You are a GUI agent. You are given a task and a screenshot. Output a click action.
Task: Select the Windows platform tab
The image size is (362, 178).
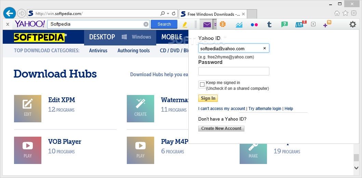click(x=136, y=37)
